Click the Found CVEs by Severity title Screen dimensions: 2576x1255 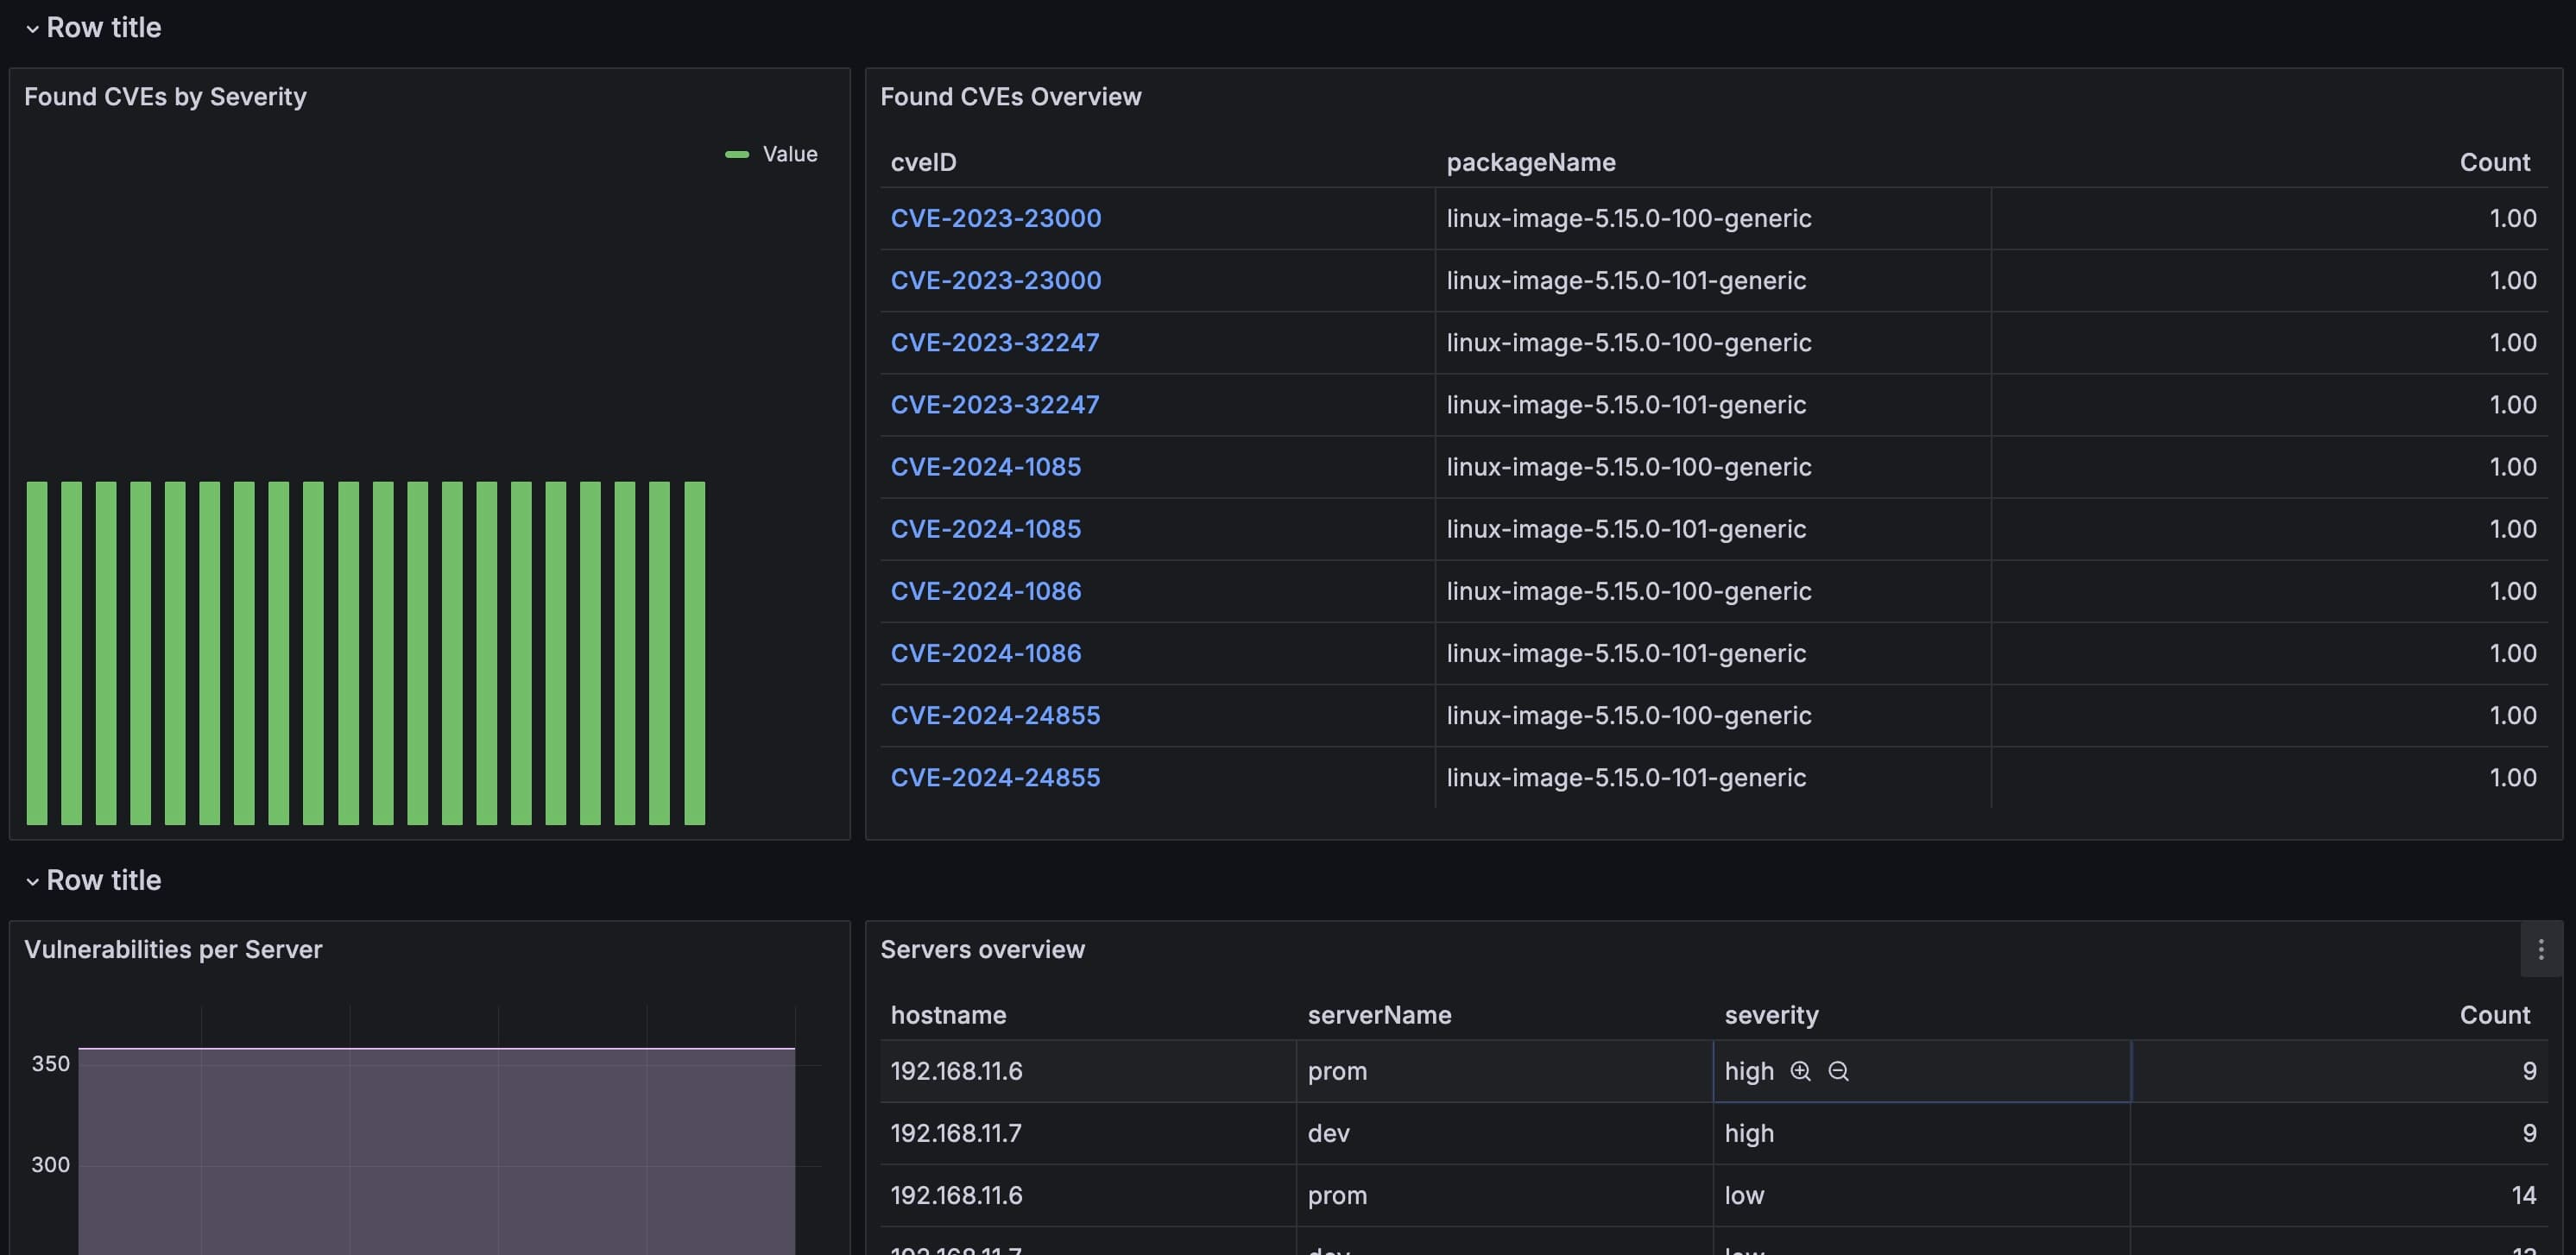coord(165,97)
